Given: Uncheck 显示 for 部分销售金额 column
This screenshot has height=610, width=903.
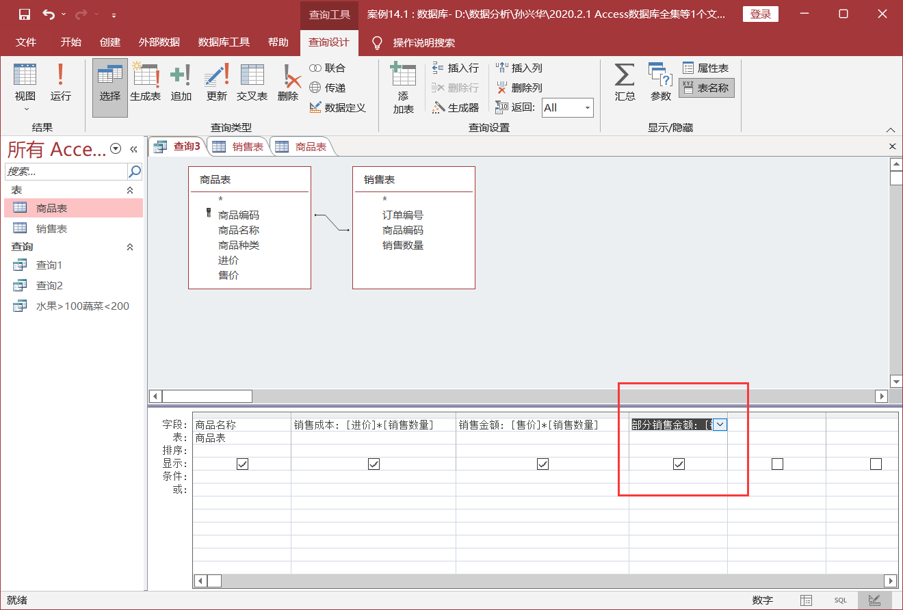Looking at the screenshot, I should [679, 464].
